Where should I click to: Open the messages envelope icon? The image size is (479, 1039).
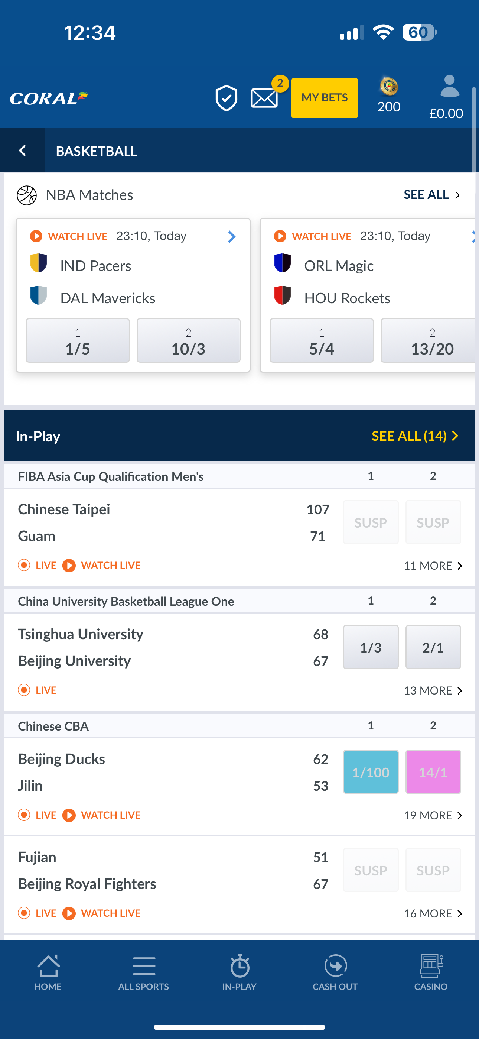click(x=264, y=98)
